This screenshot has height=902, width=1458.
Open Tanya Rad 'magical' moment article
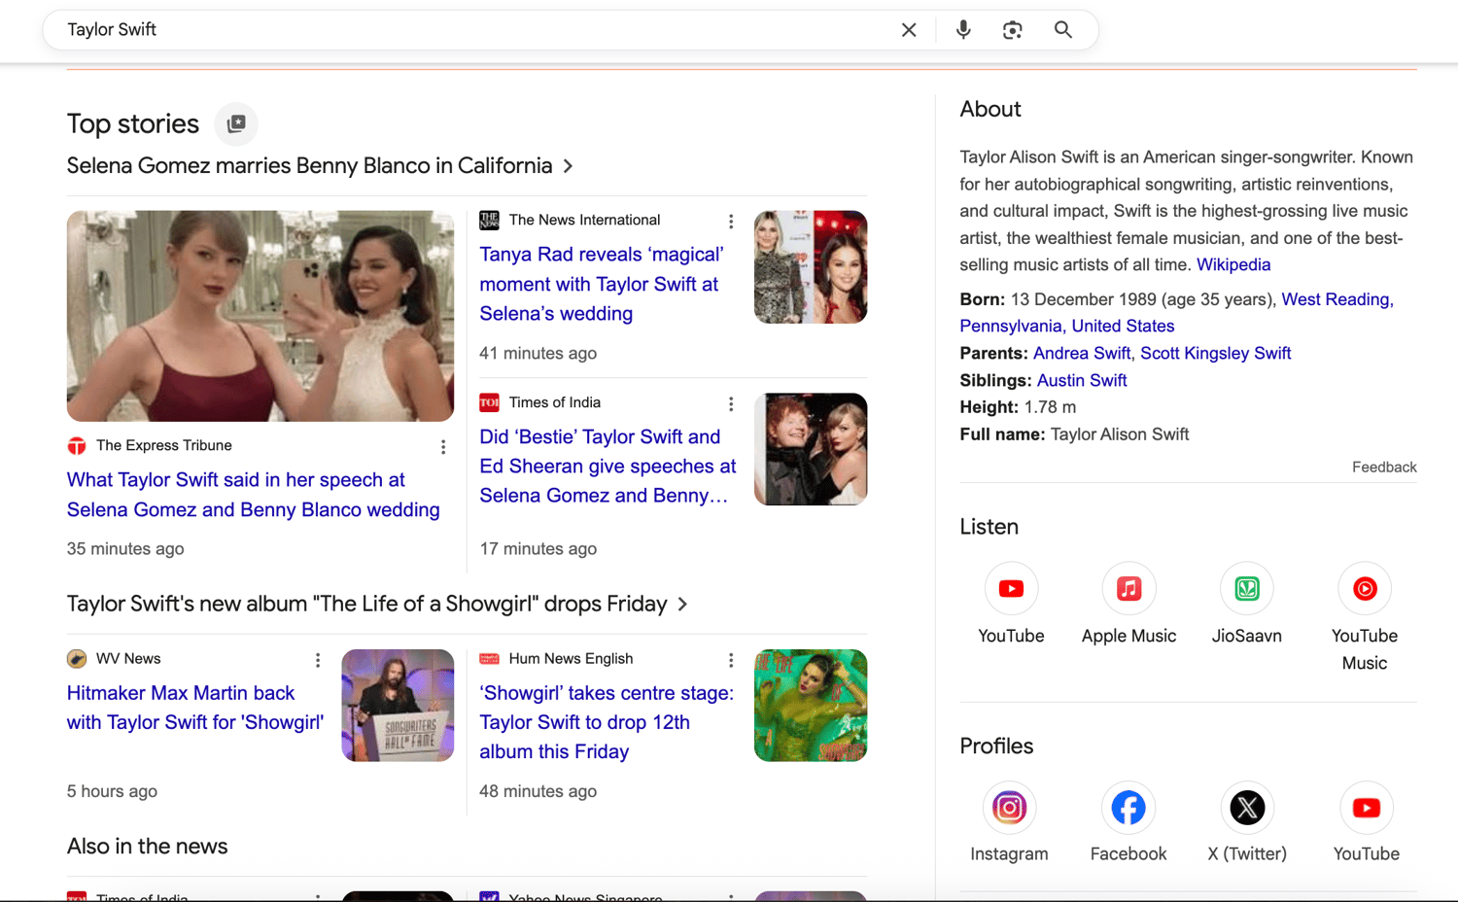click(602, 284)
